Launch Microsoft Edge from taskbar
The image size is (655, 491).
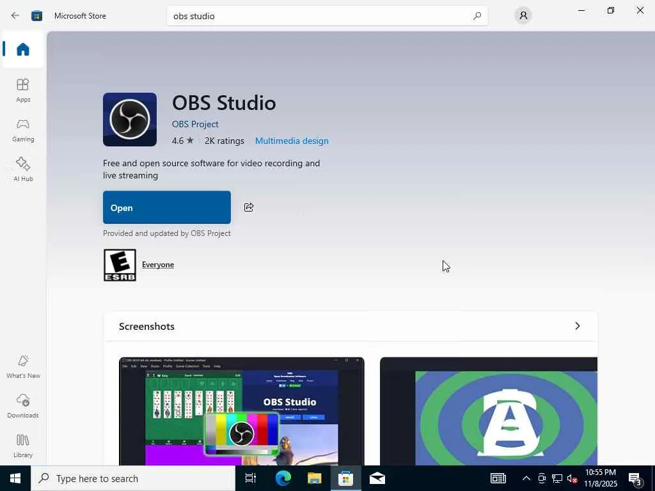[283, 478]
